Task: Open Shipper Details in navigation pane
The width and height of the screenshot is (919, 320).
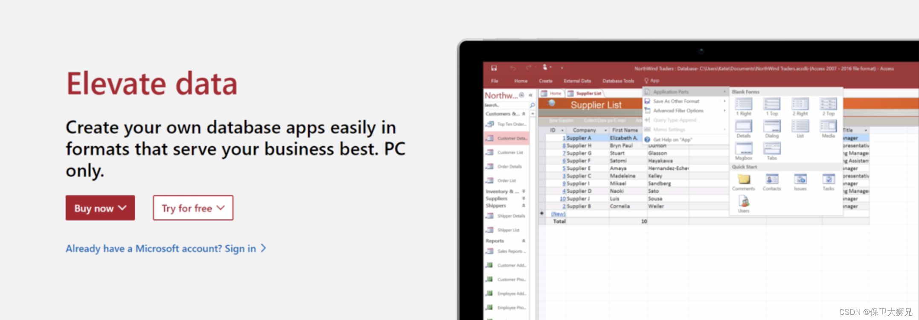Action: click(x=506, y=216)
